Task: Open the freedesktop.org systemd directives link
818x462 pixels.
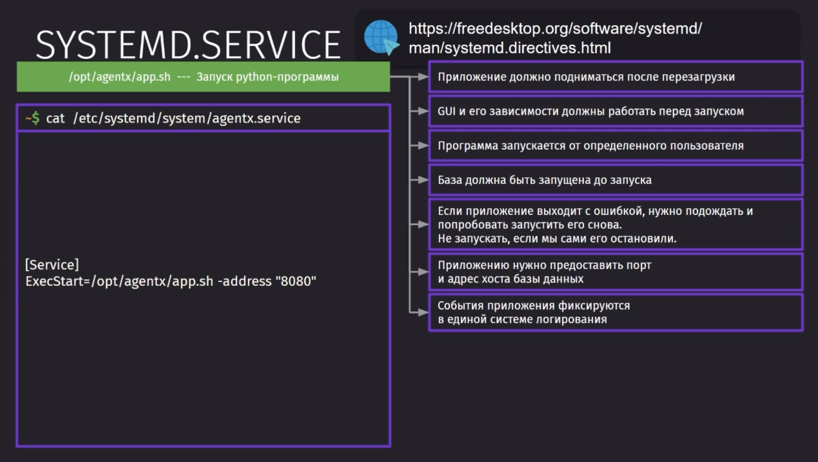Action: tap(555, 38)
